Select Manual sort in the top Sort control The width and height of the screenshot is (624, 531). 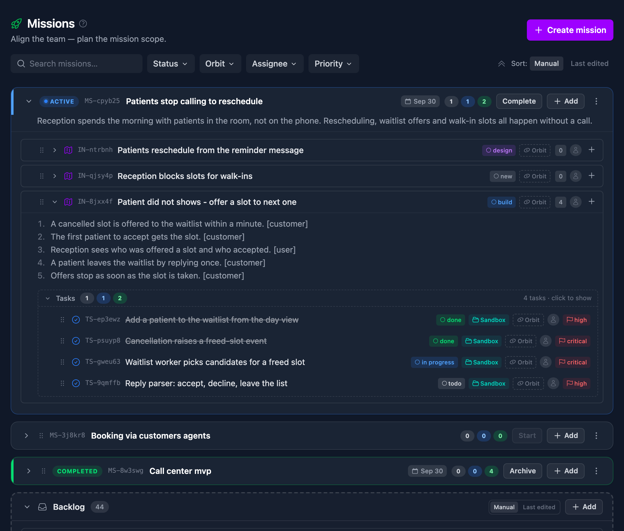(546, 64)
